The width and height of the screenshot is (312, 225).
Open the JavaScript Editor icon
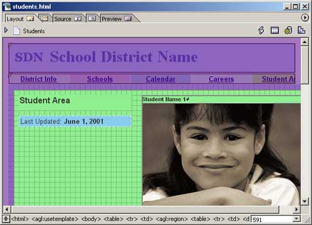[x=261, y=31]
